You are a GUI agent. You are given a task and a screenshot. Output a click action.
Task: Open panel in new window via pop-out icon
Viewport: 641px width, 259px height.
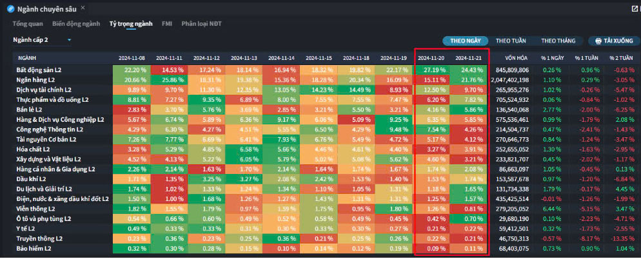tap(634, 9)
